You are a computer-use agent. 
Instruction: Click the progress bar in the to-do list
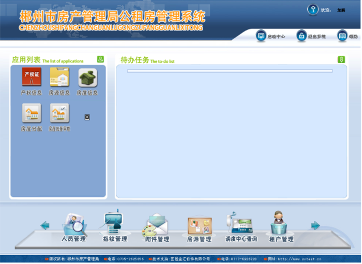[230, 71]
